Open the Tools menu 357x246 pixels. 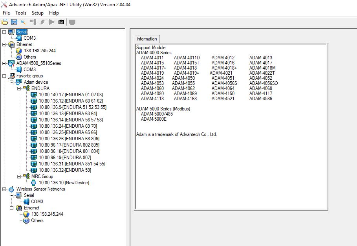[x=21, y=13]
